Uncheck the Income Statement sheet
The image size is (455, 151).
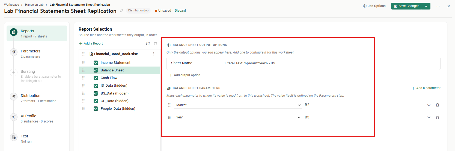(x=96, y=63)
